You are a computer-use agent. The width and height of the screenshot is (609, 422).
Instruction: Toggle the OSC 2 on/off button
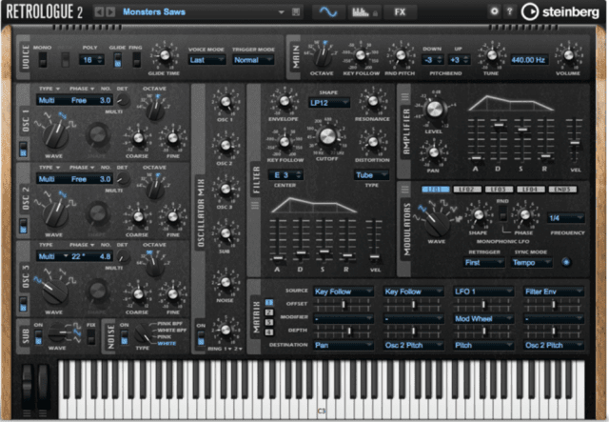(23, 227)
